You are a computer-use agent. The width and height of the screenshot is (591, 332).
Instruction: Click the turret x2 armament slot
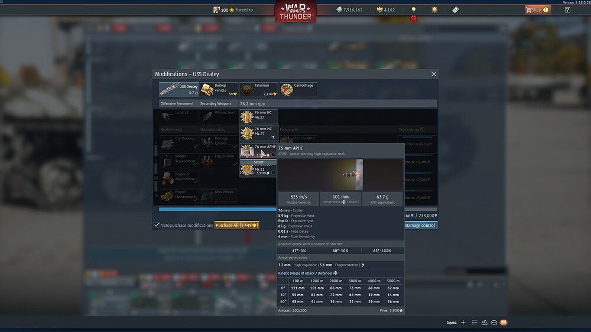[178, 116]
